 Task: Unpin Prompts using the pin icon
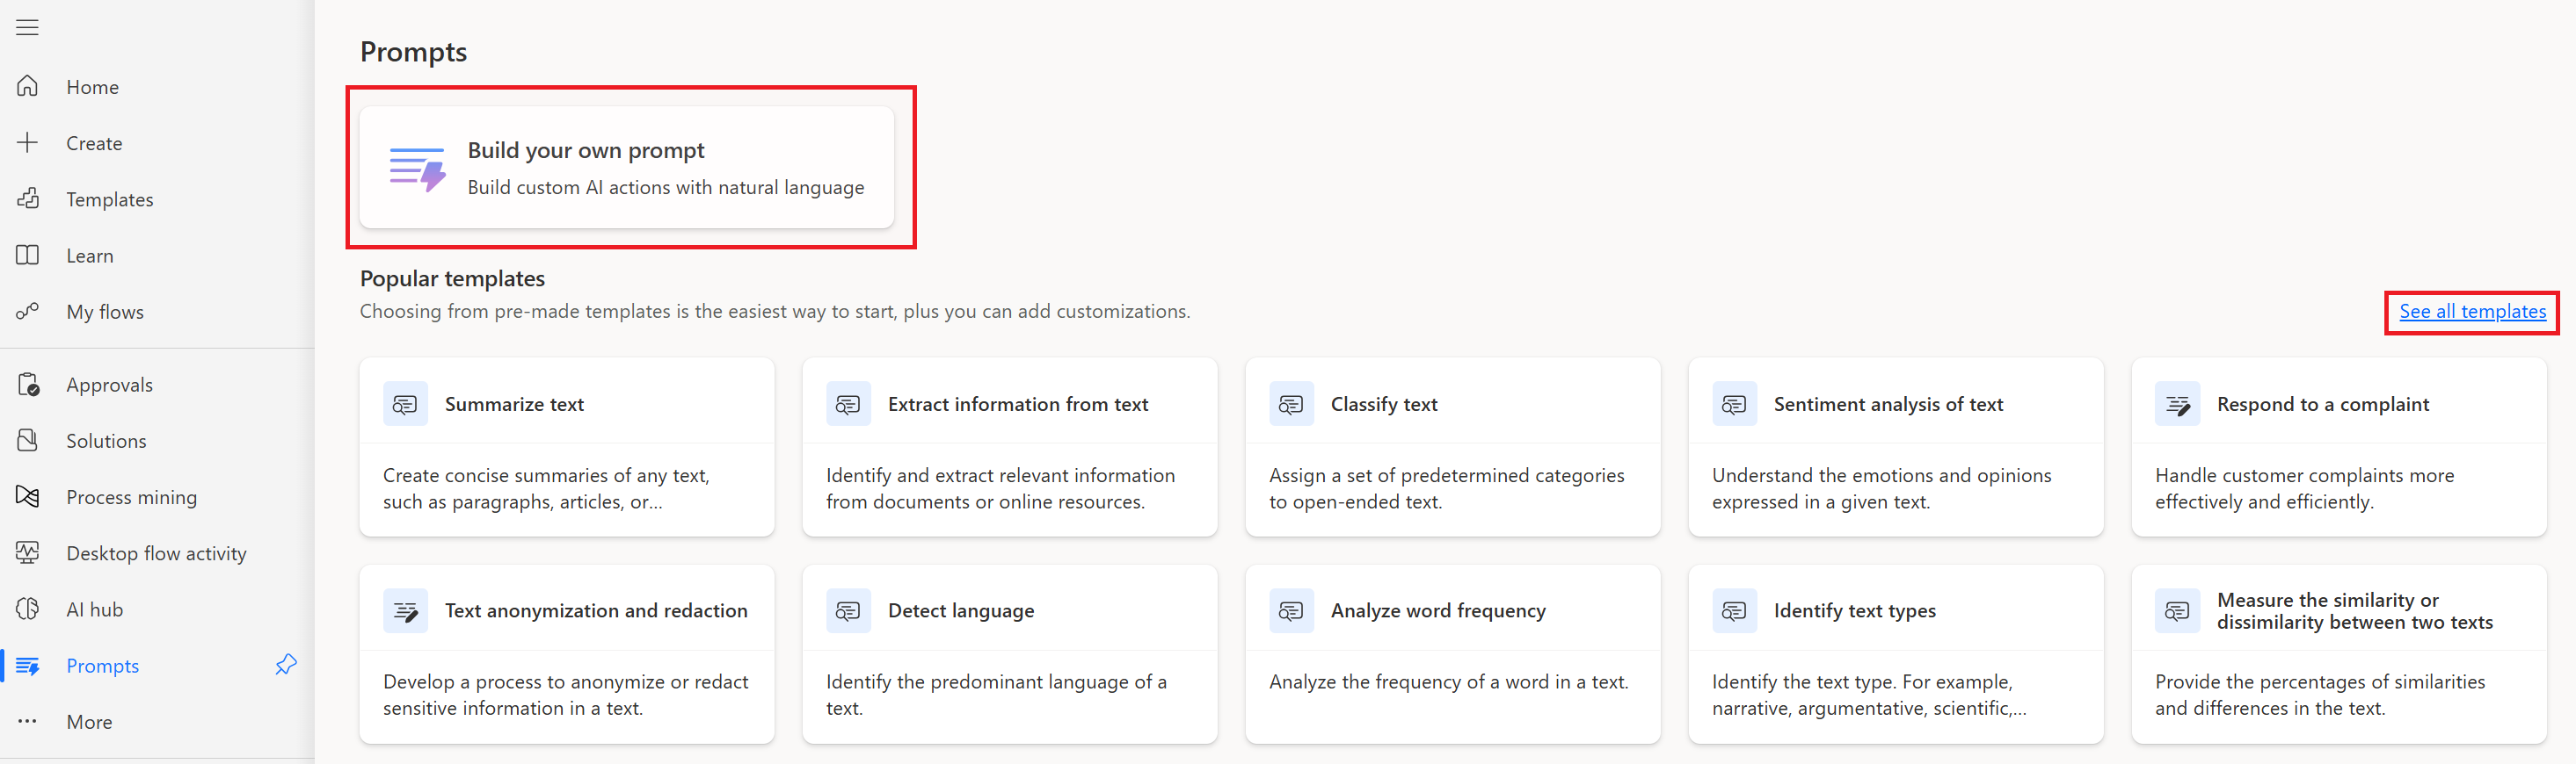pos(286,664)
